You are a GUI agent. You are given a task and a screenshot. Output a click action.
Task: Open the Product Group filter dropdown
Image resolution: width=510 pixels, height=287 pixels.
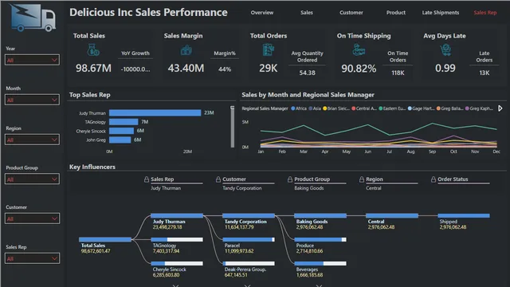tap(32, 179)
